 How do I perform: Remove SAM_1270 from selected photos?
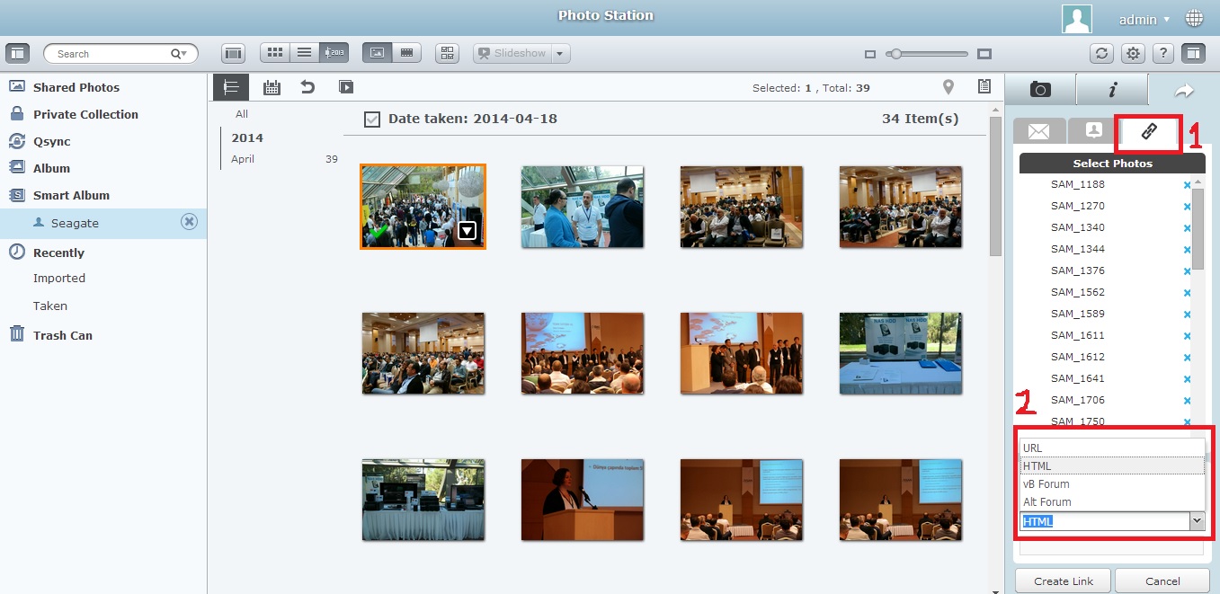[x=1187, y=207]
